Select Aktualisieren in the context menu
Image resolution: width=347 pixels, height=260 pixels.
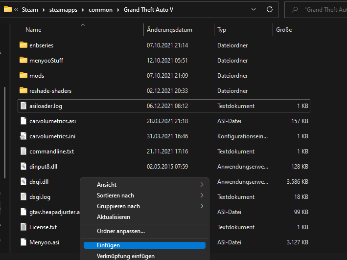(114, 217)
